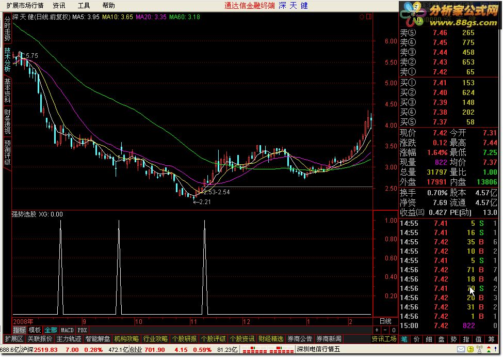Viewport: 503px width, 357px height.
Task: Click the 卖① 7.42 order row
Action: click(x=448, y=72)
